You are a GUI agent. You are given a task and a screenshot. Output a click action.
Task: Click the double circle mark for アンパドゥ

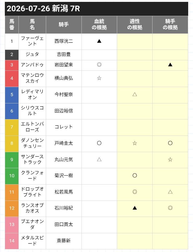pos(99,65)
